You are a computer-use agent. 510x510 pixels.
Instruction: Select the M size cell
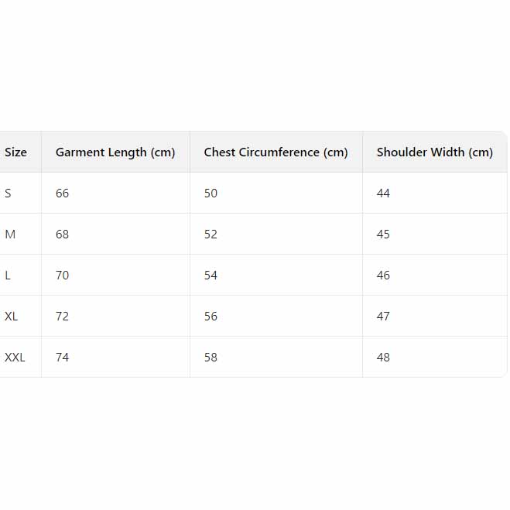pos(10,234)
